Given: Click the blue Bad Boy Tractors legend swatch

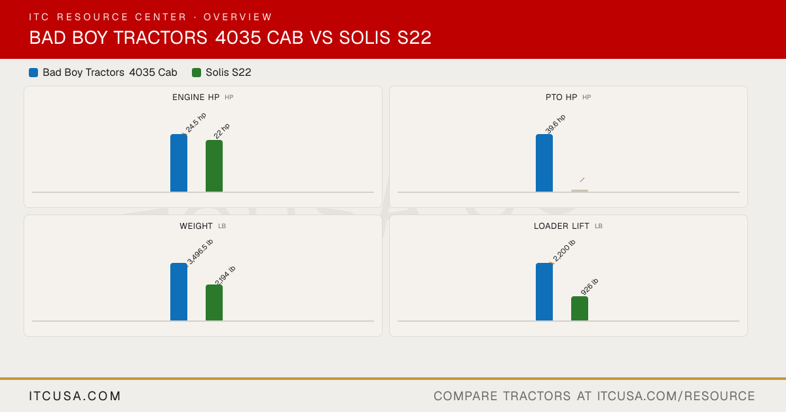Looking at the screenshot, I should [33, 73].
